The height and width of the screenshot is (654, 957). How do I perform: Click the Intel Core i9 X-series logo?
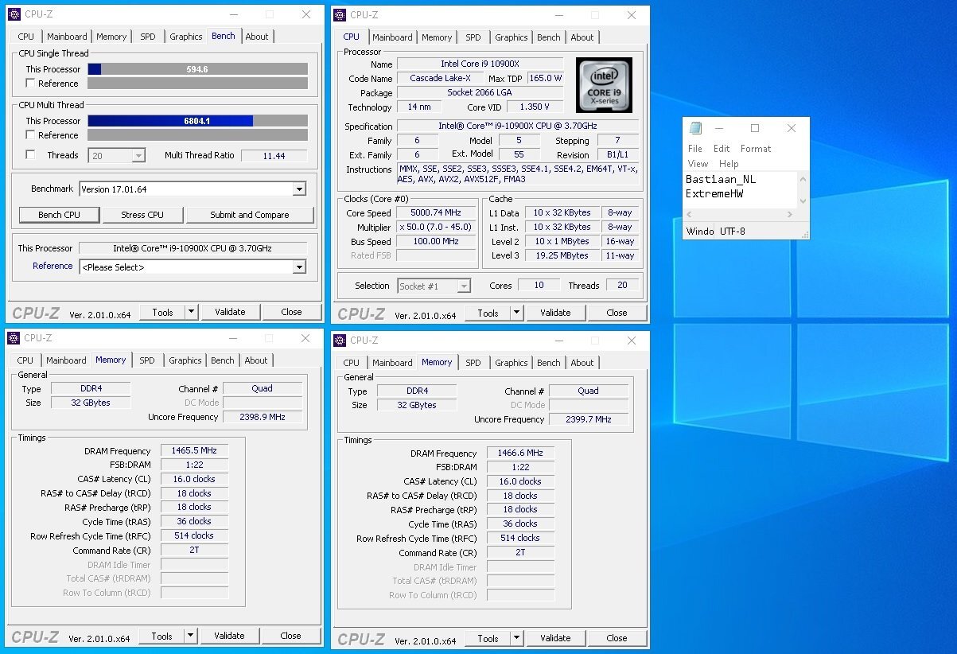(604, 85)
